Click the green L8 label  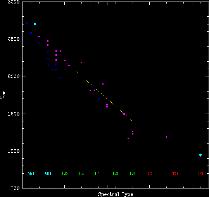pos(133,174)
